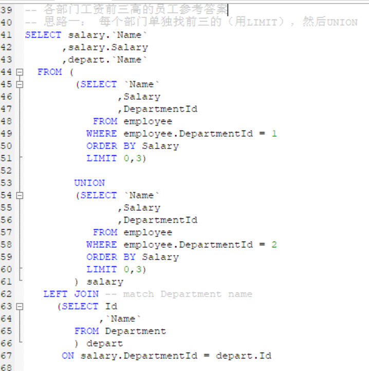The width and height of the screenshot is (369, 371).
Task: Click ',DepartmentId' on line 47
Action: click(x=157, y=109)
